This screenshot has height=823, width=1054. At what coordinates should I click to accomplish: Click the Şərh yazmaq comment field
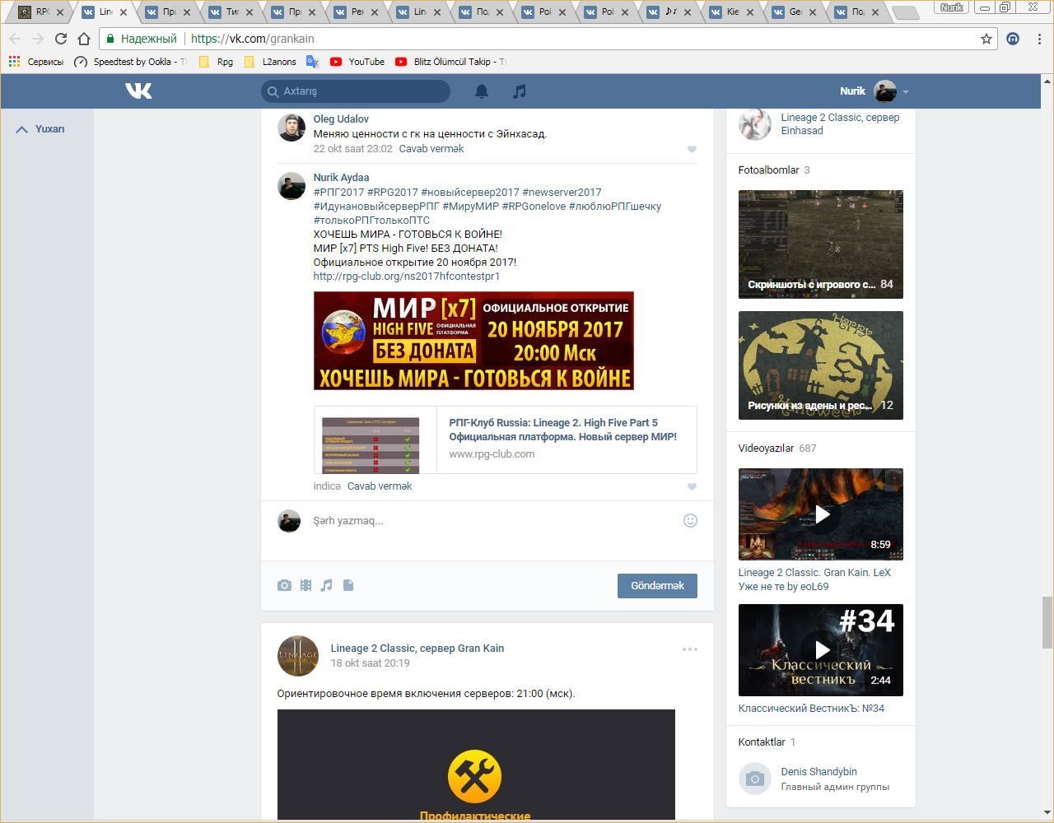click(x=494, y=521)
